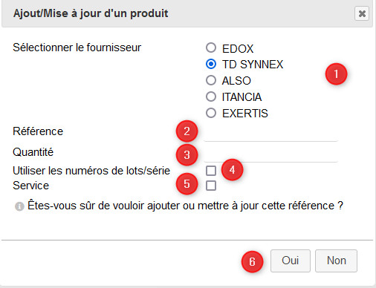
Task: Click into the Quantité input field
Action: pos(270,154)
